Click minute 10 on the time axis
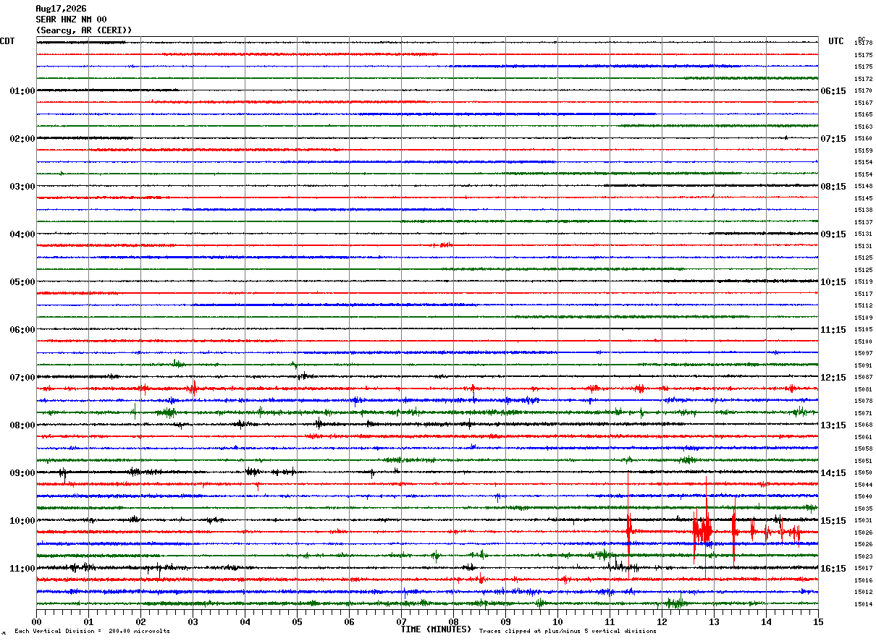Image resolution: width=876 pixels, height=641 pixels. (557, 621)
